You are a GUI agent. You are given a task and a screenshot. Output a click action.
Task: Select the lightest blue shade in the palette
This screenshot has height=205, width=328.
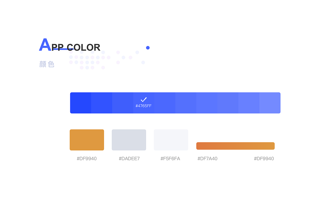click(270, 103)
